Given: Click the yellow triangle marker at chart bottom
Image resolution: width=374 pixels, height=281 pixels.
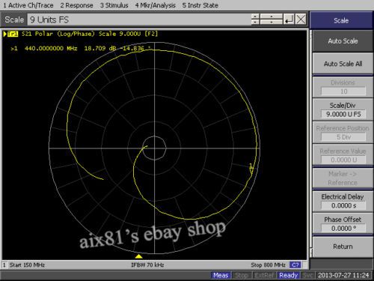Looking at the screenshot, I should pos(138,256).
